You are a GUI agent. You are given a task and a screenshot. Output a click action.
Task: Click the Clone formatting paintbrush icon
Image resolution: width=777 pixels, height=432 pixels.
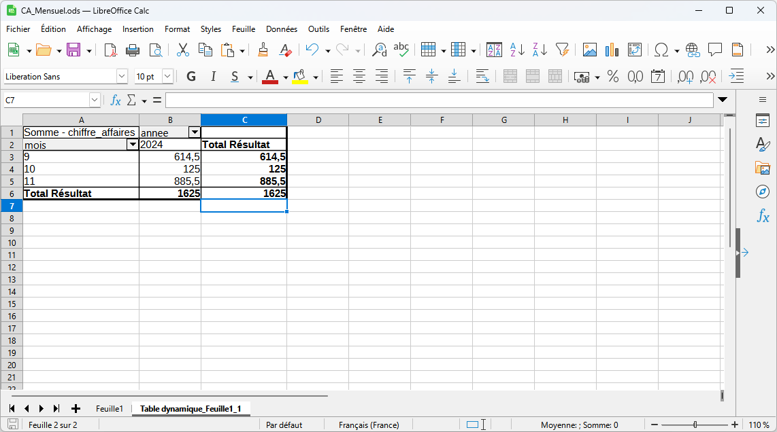click(x=263, y=50)
